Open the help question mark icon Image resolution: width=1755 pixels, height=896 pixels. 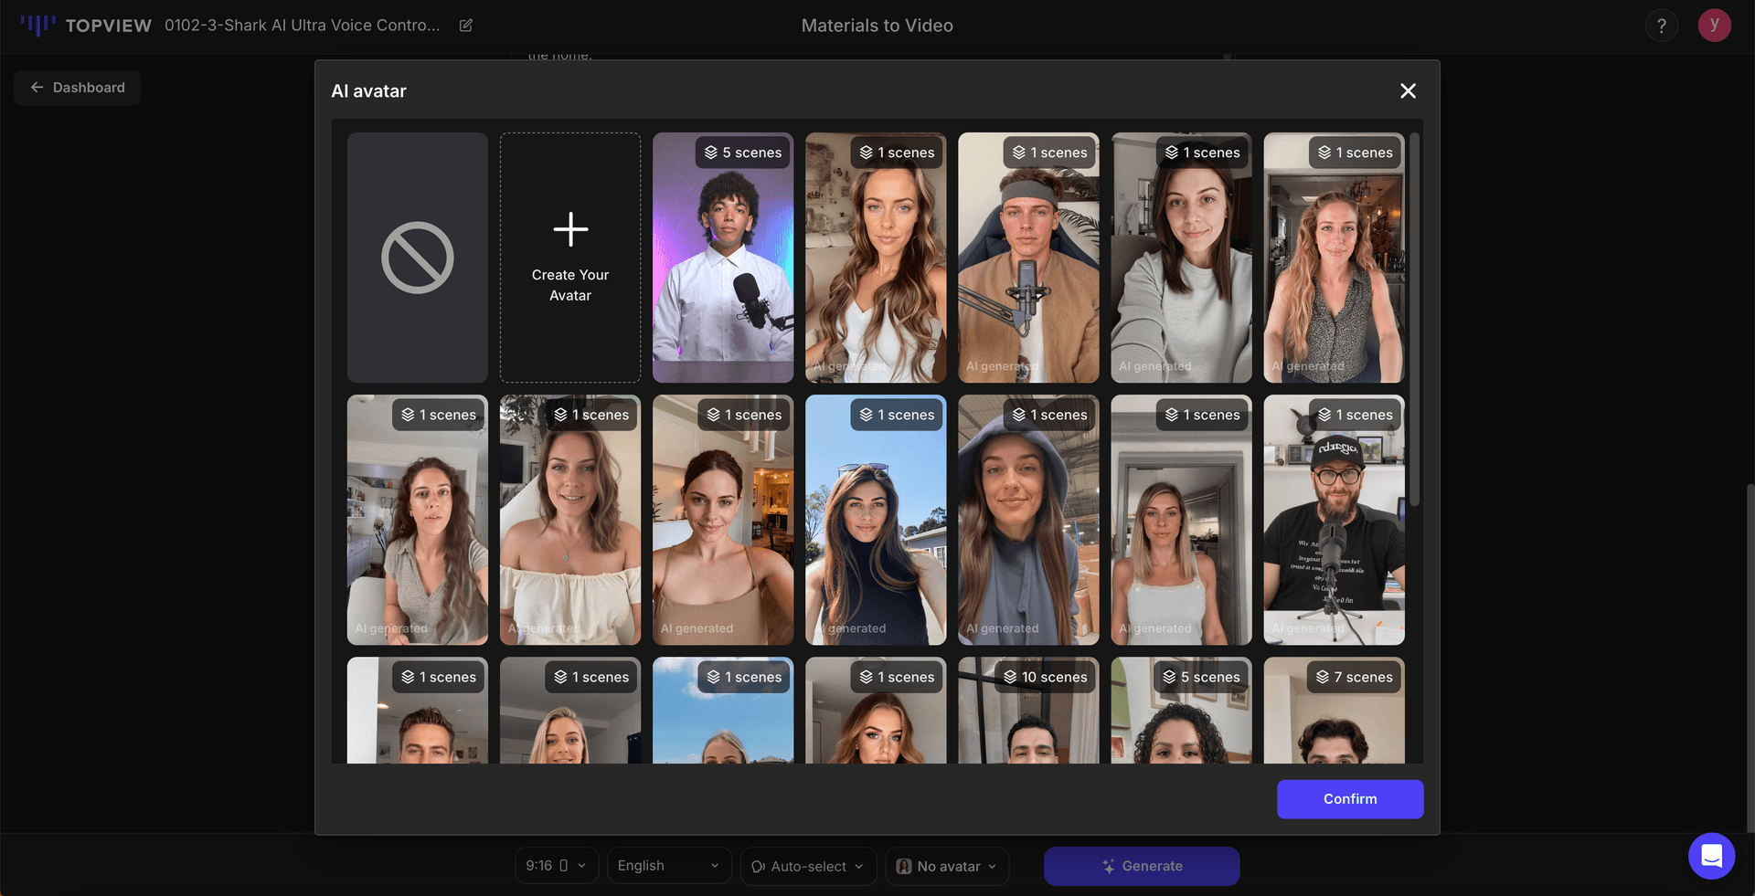[1661, 26]
